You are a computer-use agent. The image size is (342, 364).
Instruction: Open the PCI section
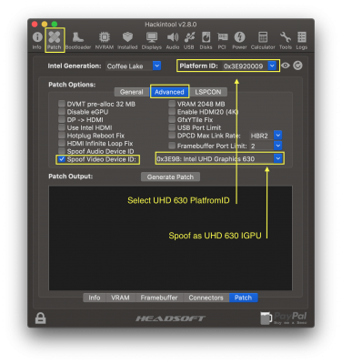click(x=222, y=40)
